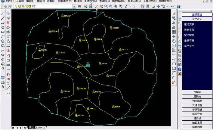Select the Array grid tool in right toolbar
Viewport: 213px width, 130px height.
pos(174,32)
